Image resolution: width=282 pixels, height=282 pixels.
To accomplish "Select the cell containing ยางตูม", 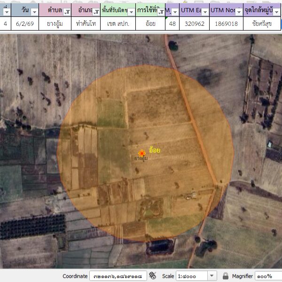I will point(56,23).
